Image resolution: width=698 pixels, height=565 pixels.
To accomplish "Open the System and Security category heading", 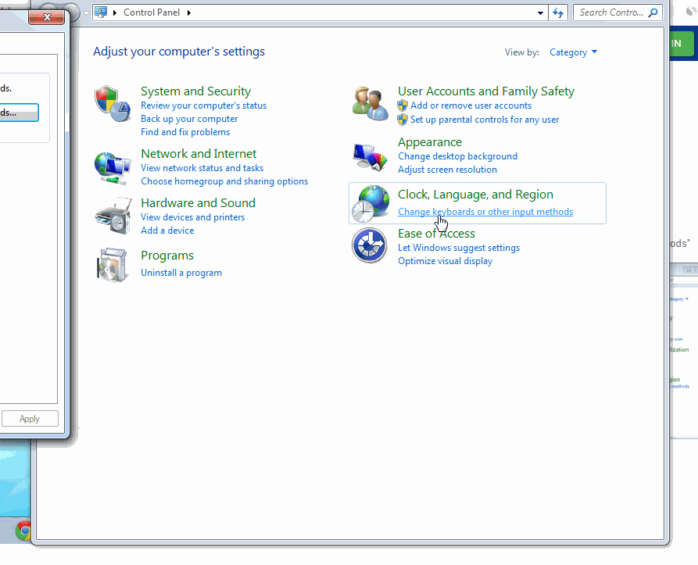I will point(195,91).
